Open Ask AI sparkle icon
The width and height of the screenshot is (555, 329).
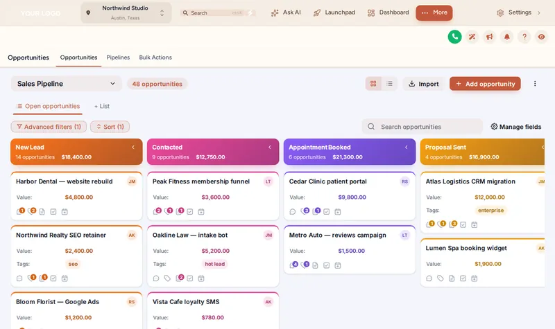[275, 13]
